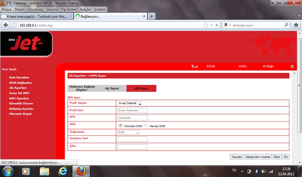Select the APN Ayarı tab
This screenshot has width=302, height=177.
pyautogui.click(x=142, y=88)
